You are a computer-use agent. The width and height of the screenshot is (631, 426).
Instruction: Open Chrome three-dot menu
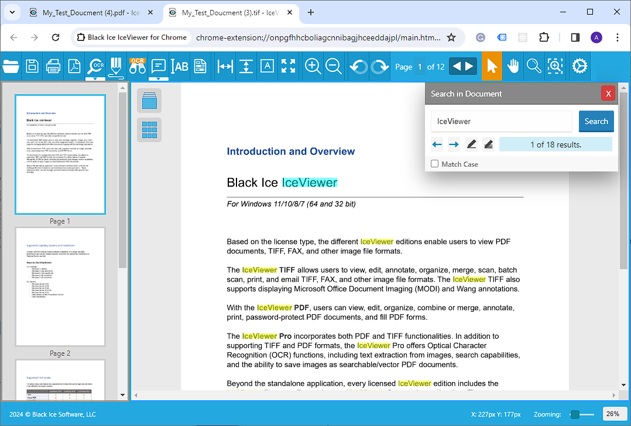[x=618, y=37]
